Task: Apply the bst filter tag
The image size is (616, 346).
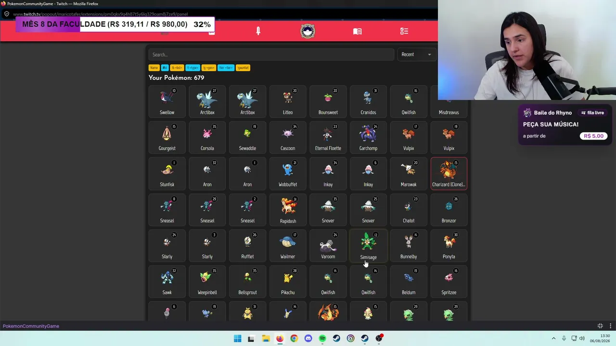Action: point(177,68)
